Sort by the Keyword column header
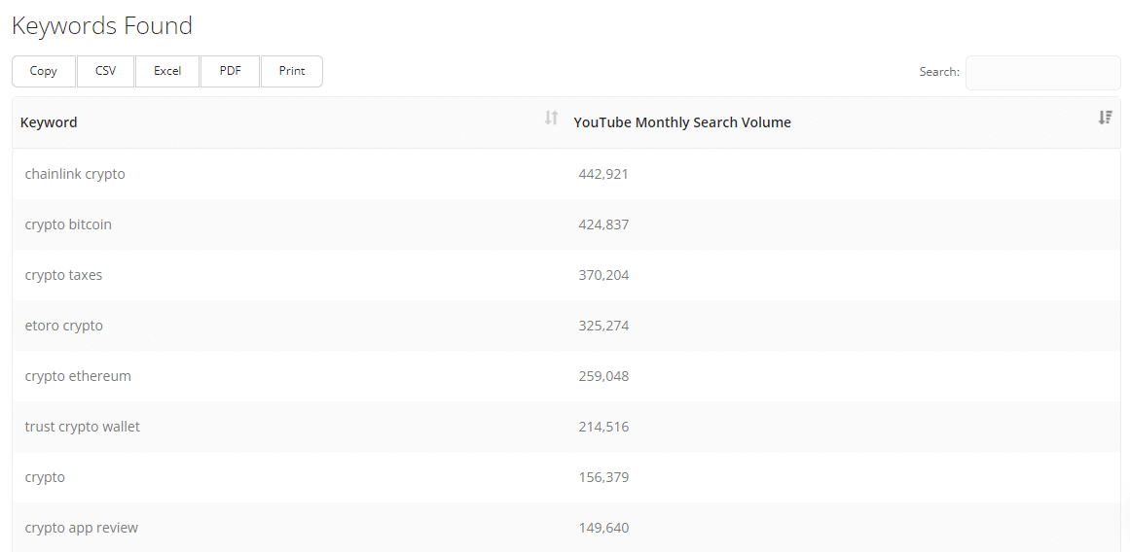This screenshot has height=552, width=1130. pyautogui.click(x=49, y=122)
